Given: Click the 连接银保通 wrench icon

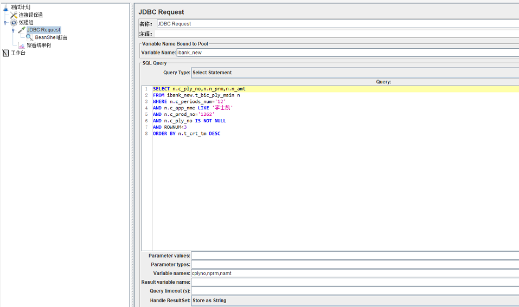Looking at the screenshot, I should pos(14,15).
